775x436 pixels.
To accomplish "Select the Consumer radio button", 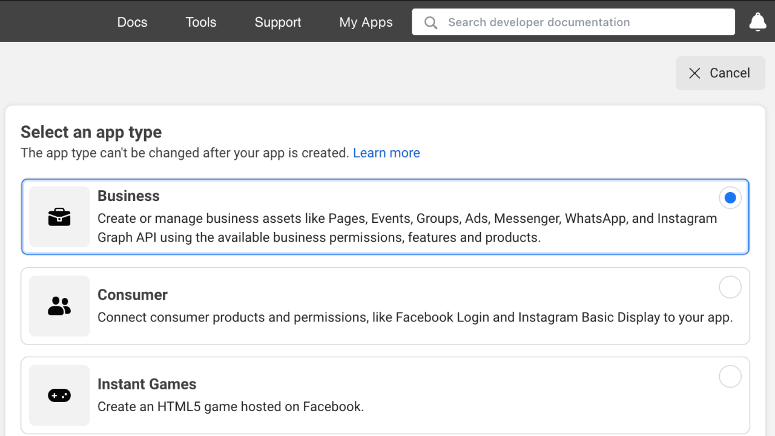I will (730, 287).
